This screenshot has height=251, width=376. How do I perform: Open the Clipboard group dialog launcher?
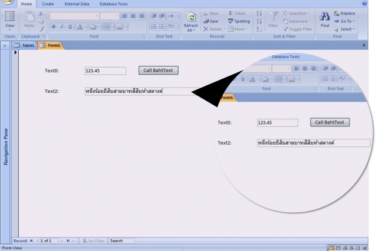pyautogui.click(x=43, y=36)
